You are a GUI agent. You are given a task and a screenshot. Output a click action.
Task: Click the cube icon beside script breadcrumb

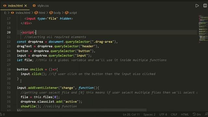(x=67, y=13)
